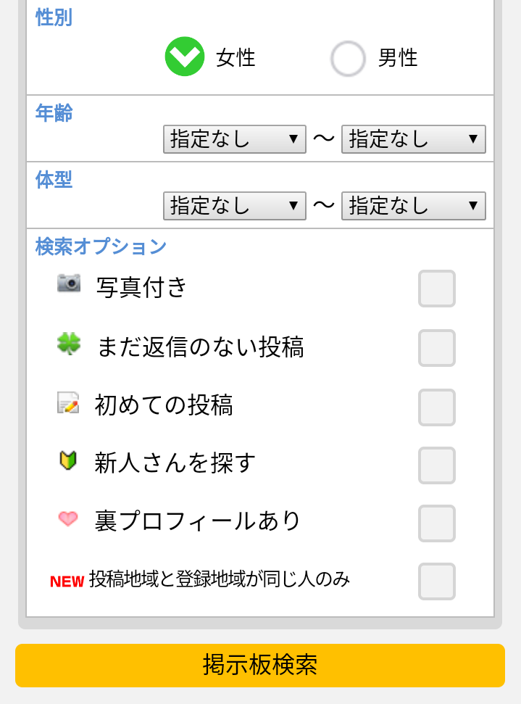The height and width of the screenshot is (704, 521).
Task: Check the 初めての投稿 option
Action: 436,407
